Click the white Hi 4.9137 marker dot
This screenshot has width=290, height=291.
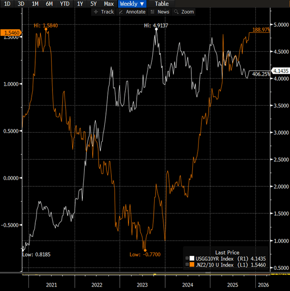156,29
